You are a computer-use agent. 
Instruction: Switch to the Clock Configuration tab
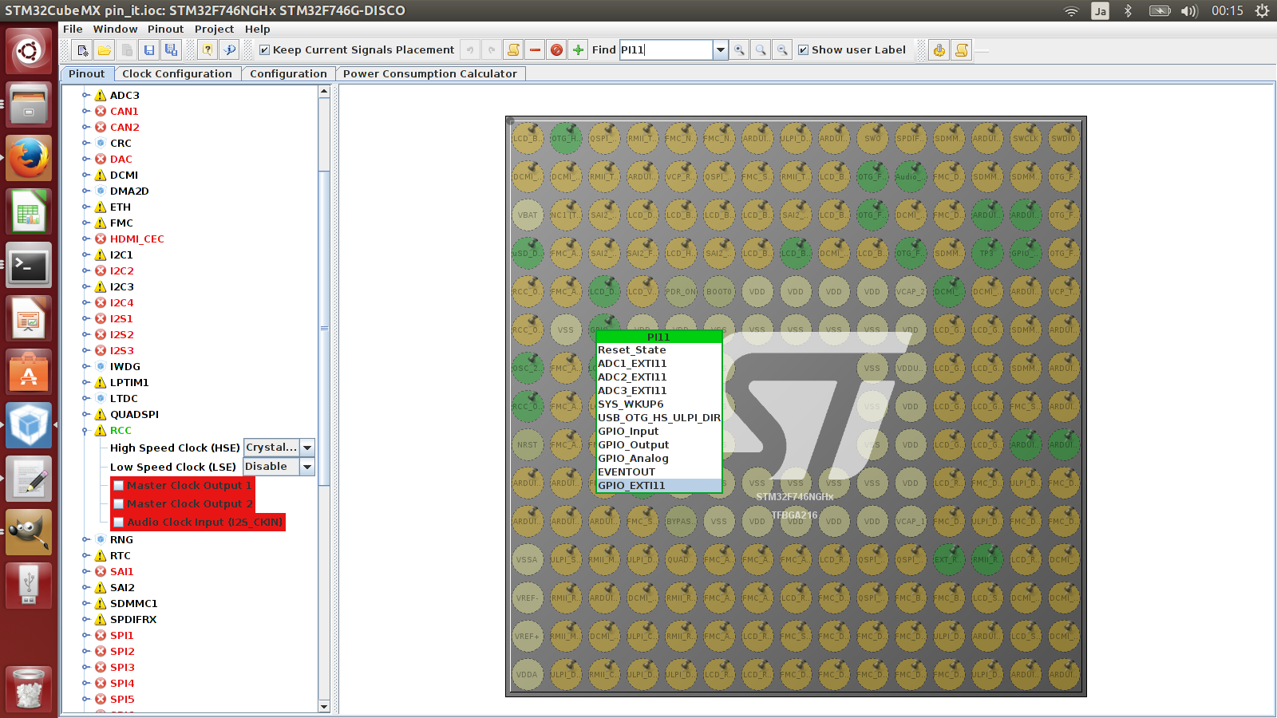tap(176, 73)
